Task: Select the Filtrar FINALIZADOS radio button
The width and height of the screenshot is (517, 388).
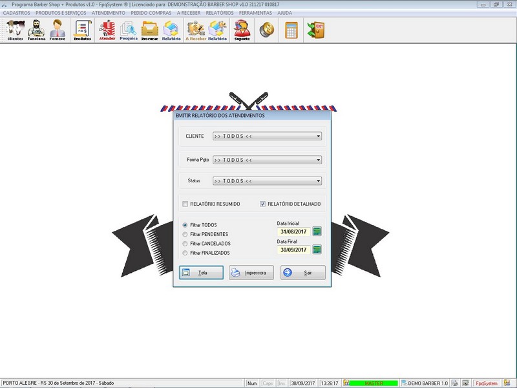Action: tap(185, 253)
